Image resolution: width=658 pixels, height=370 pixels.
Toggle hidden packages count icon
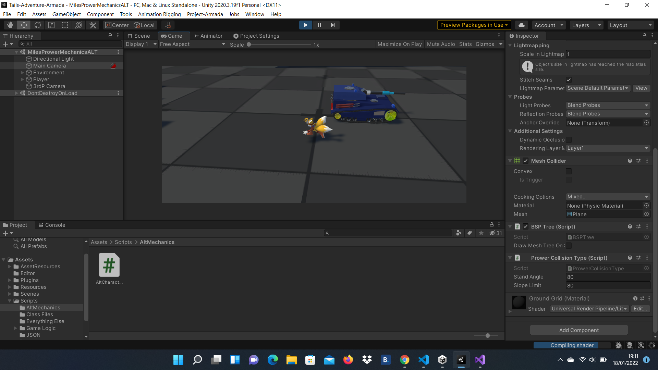tap(496, 233)
